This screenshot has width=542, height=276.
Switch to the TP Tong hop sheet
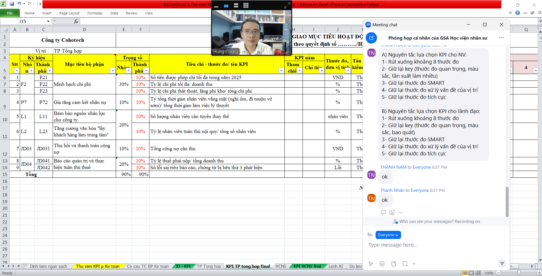[x=209, y=266]
